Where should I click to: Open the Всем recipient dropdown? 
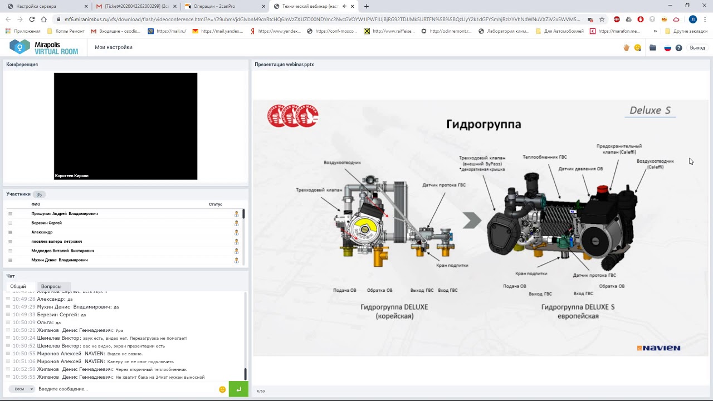point(22,389)
